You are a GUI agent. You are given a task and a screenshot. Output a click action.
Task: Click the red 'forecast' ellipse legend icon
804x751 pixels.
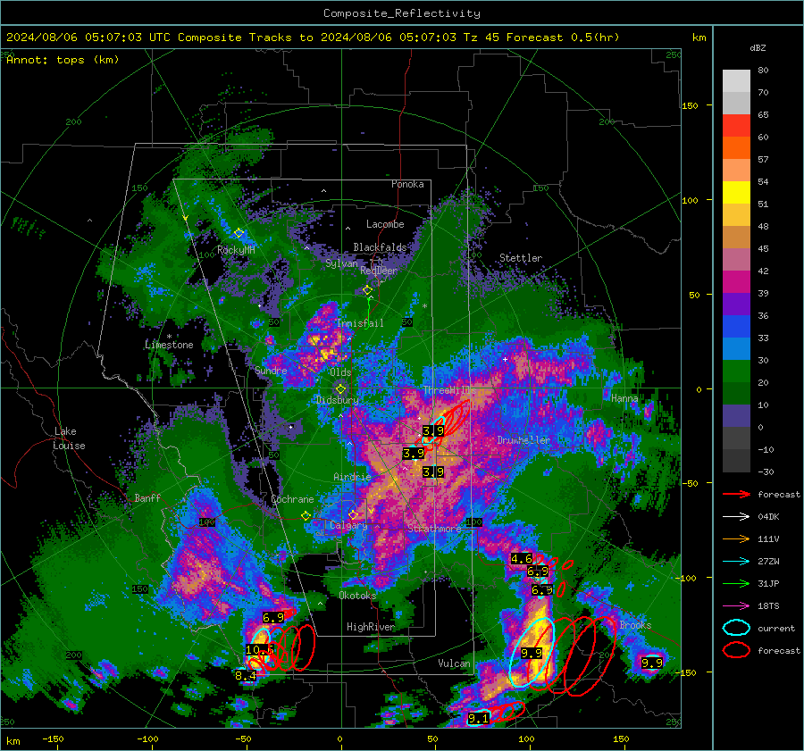pyautogui.click(x=736, y=650)
